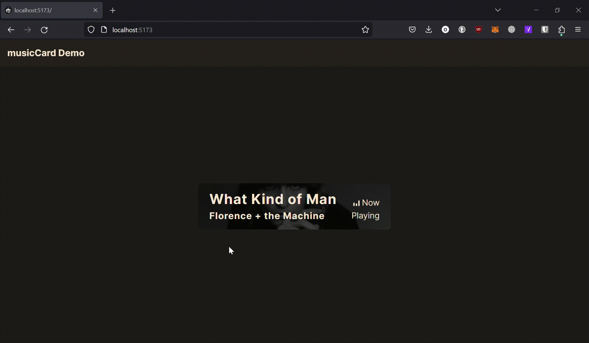589x343 pixels.
Task: Open the Firefox hamburger application menu
Action: coord(578,29)
